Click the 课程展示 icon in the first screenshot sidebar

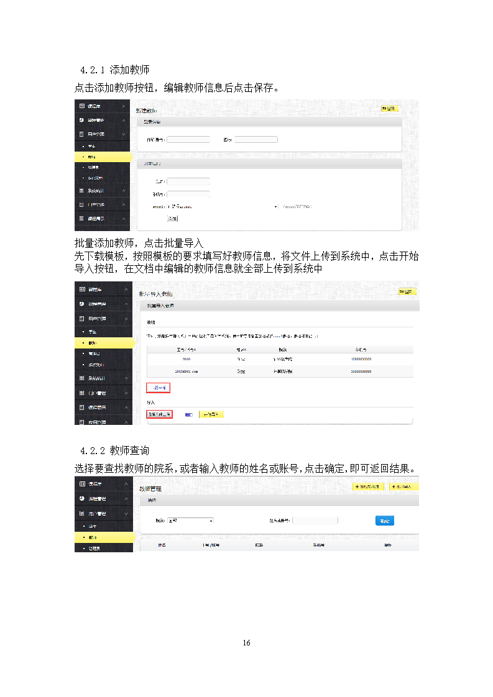click(x=82, y=218)
